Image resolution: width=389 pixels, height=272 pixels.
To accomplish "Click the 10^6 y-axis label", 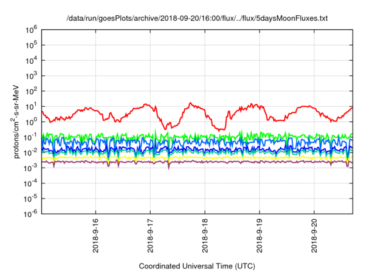I will pos(31,30).
